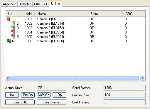Select the Online tab

click(55, 4)
